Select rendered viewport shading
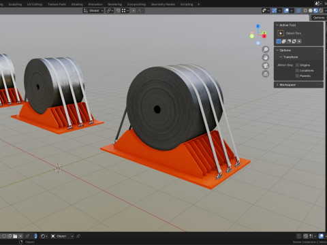The width and height of the screenshot is (327, 245). tap(321, 11)
